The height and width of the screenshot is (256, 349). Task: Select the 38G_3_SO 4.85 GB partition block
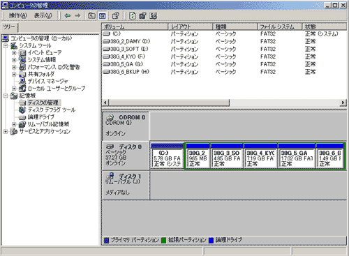point(227,156)
